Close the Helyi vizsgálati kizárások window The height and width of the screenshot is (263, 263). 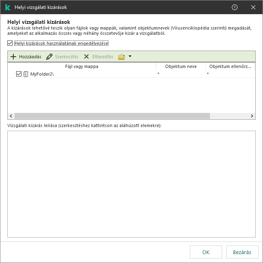pos(253,7)
